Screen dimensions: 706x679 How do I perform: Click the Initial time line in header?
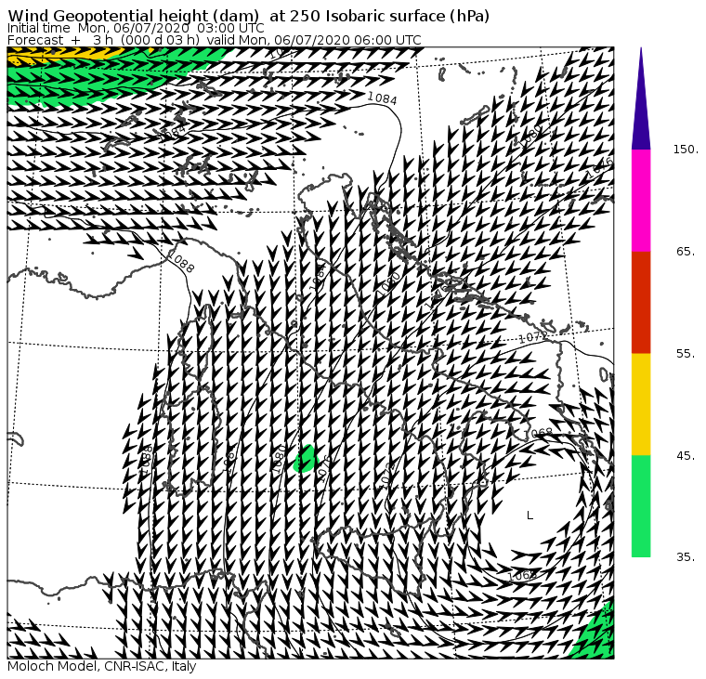coord(136,28)
